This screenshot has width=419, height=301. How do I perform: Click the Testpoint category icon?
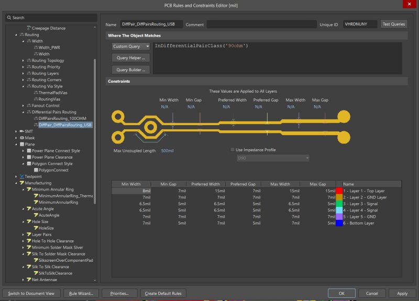[22, 176]
